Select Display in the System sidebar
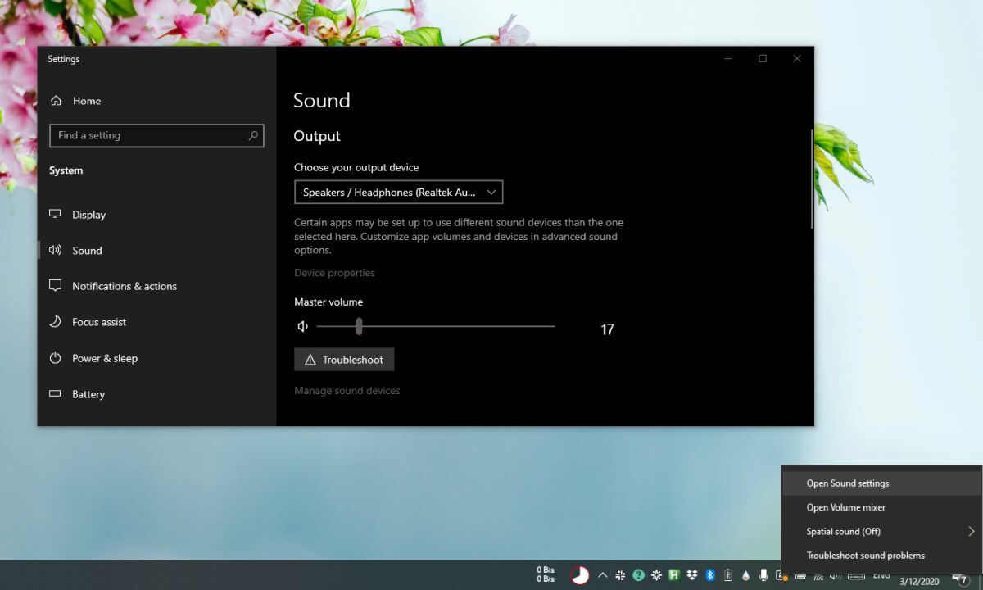Viewport: 983px width, 590px height. point(88,214)
